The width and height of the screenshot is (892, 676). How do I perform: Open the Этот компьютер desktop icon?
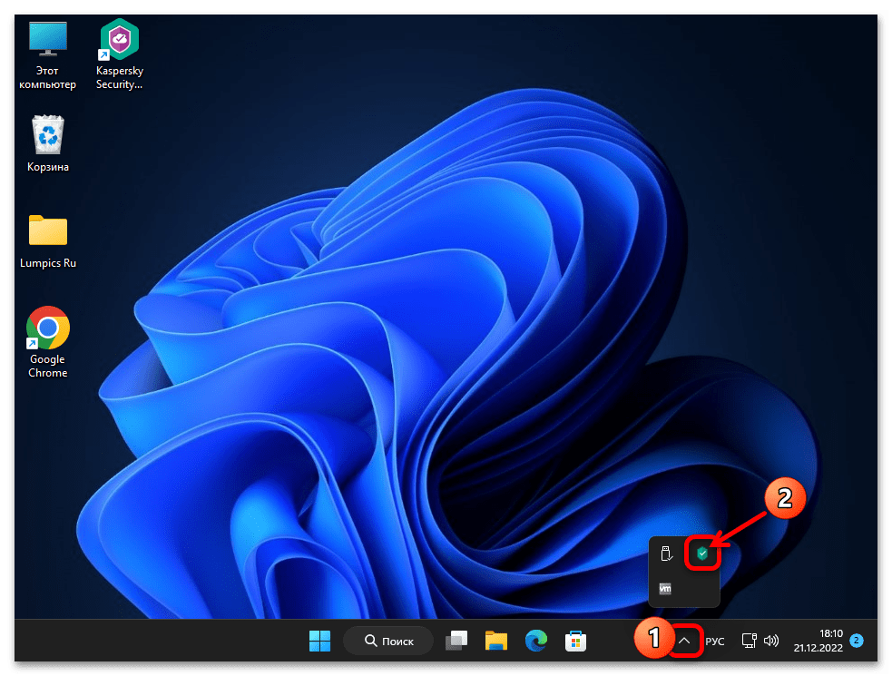[x=48, y=55]
